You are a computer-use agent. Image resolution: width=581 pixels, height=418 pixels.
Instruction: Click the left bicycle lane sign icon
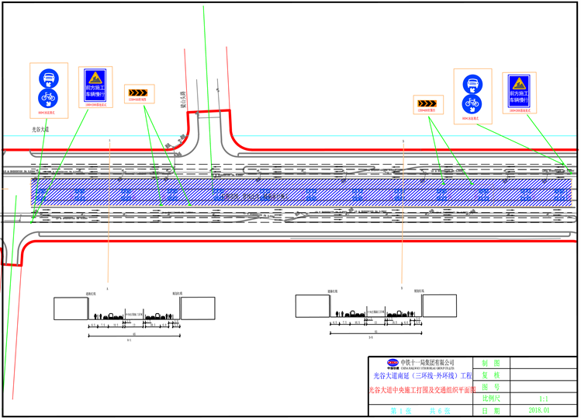click(x=48, y=97)
